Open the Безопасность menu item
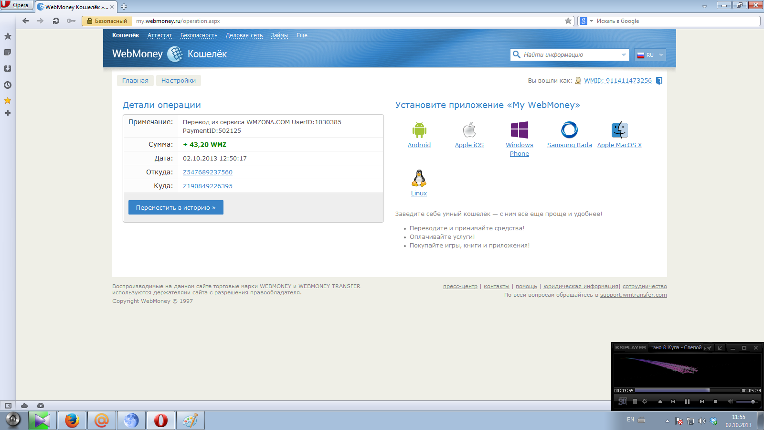 pos(199,35)
